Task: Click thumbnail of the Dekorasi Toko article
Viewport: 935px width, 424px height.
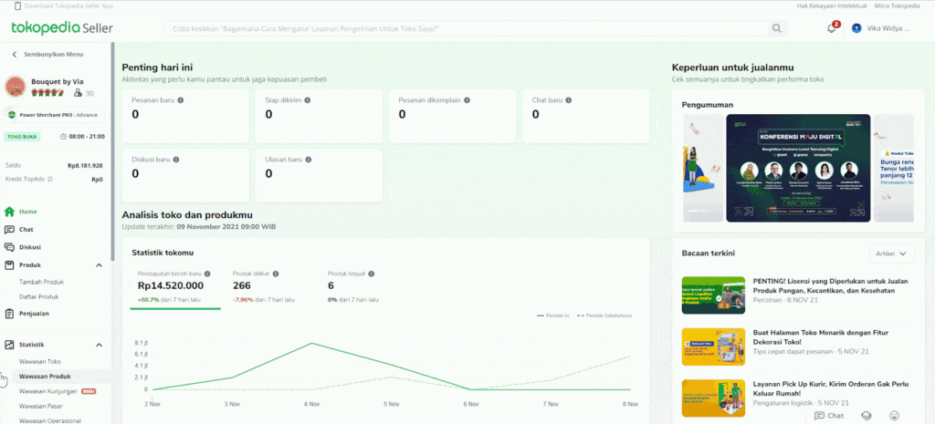Action: 713,346
